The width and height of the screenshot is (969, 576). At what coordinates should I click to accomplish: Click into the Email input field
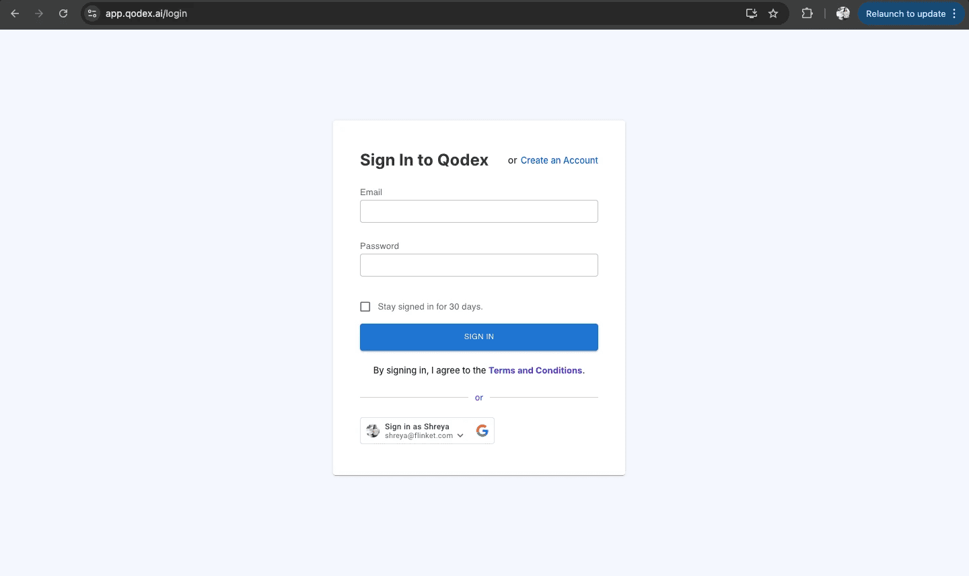tap(479, 211)
